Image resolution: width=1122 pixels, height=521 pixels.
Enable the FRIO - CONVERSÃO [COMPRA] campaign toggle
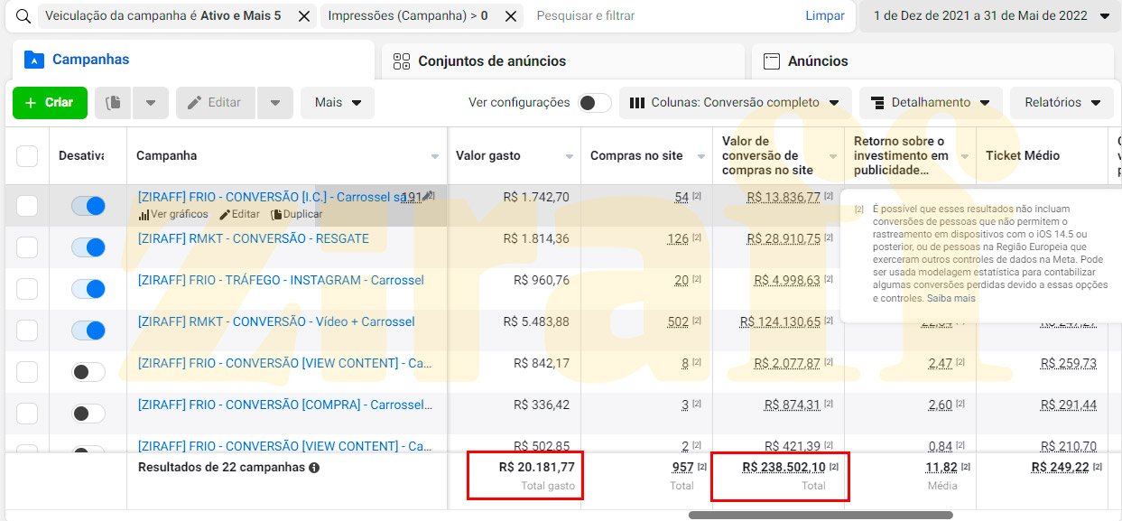tap(88, 414)
